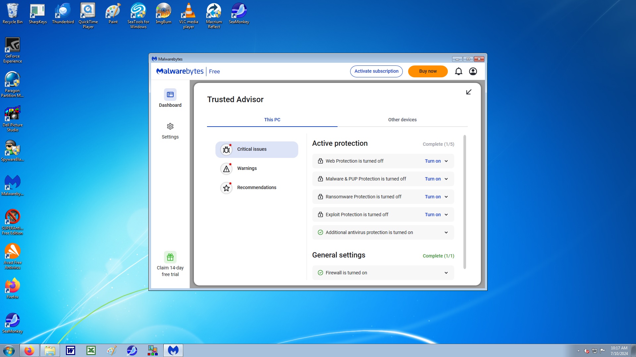Screen dimensions: 636x357
Task: Open SharpKeys desktop shortcut
Action: 37,14
